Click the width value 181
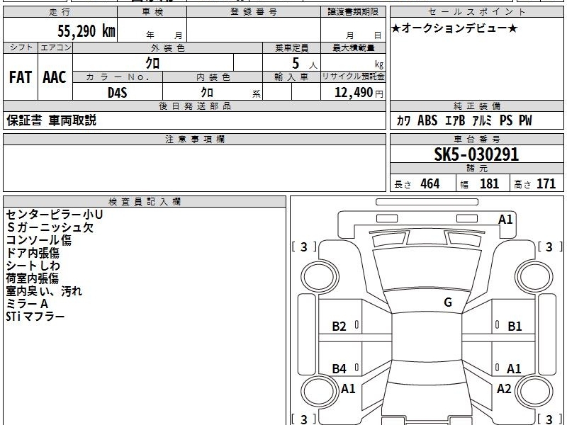567x425 pixels. click(x=489, y=183)
